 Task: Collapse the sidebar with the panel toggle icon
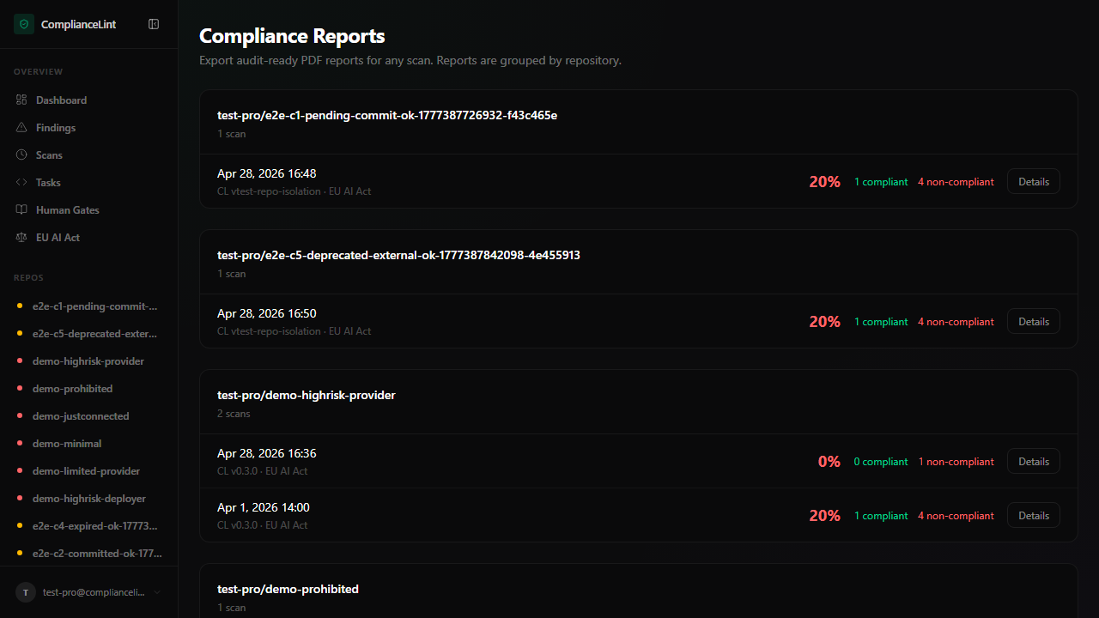click(x=154, y=24)
